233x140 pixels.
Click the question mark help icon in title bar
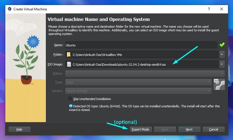(209, 9)
